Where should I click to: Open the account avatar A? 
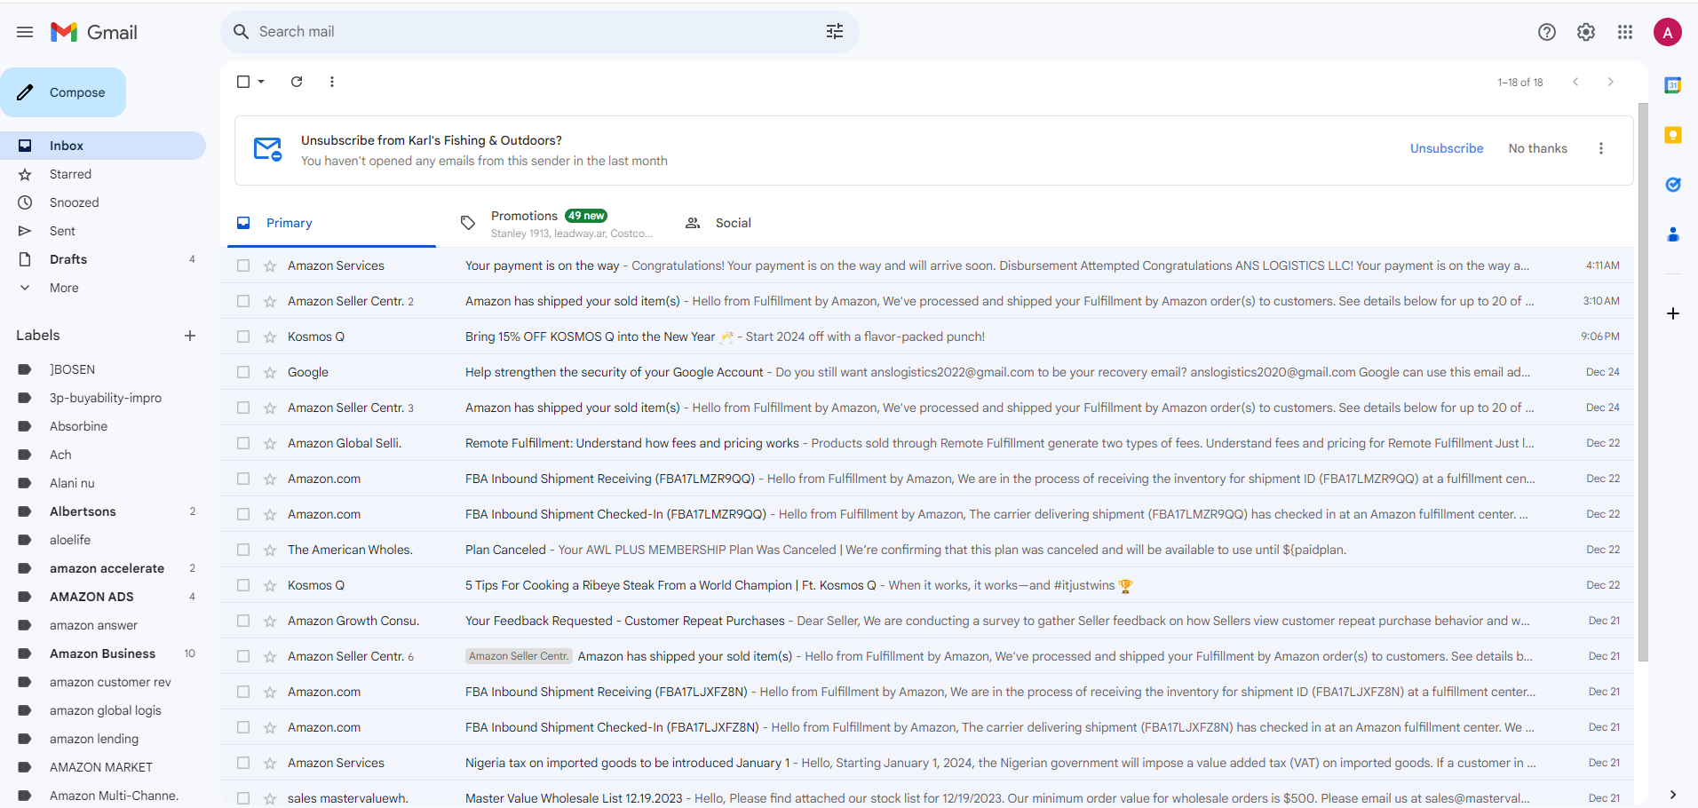tap(1668, 32)
